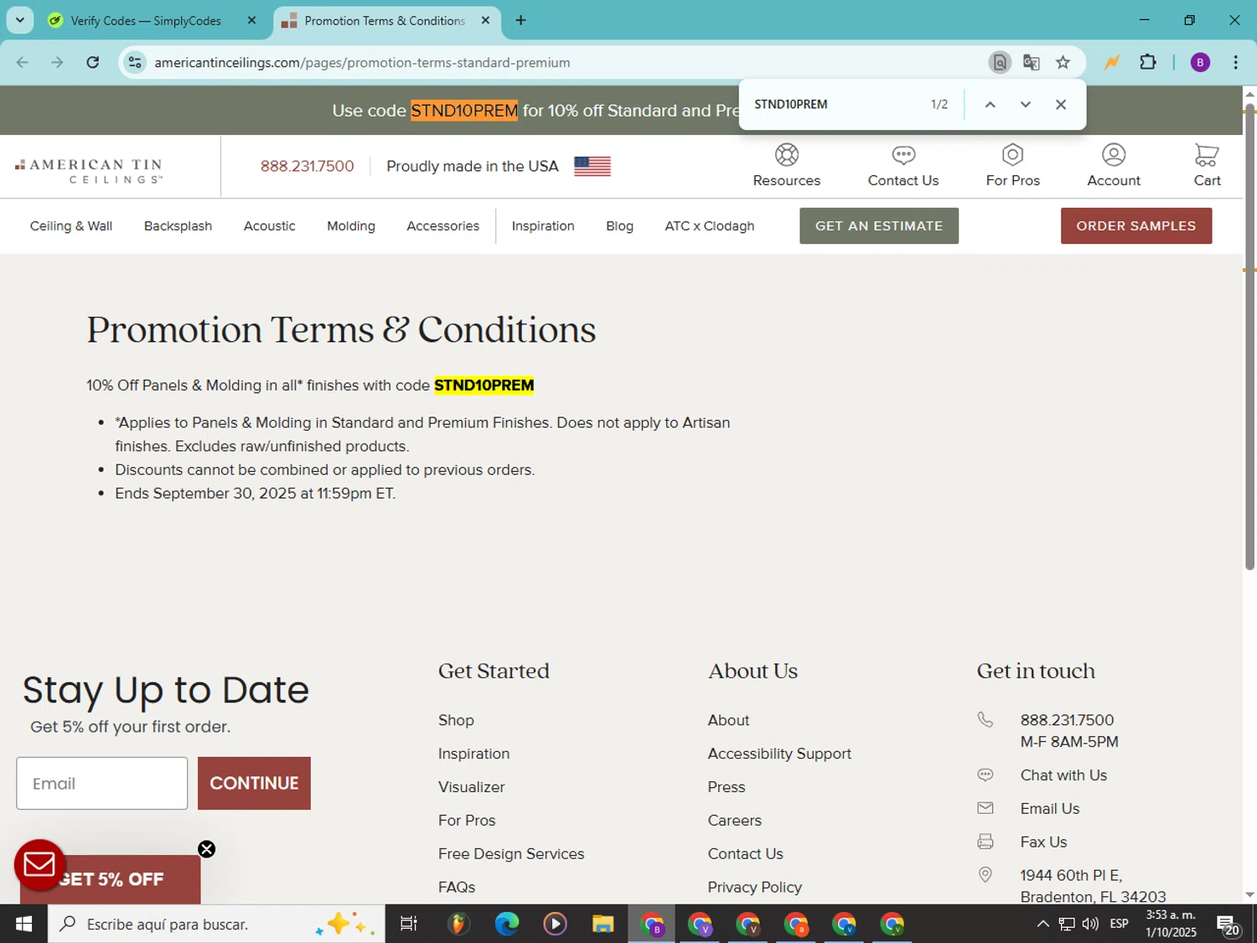Open the Accessibility Support link
The image size is (1257, 943).
point(779,754)
